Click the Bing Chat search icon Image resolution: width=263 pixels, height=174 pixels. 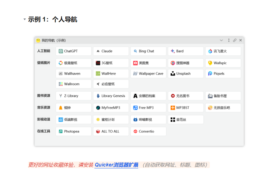(135, 51)
